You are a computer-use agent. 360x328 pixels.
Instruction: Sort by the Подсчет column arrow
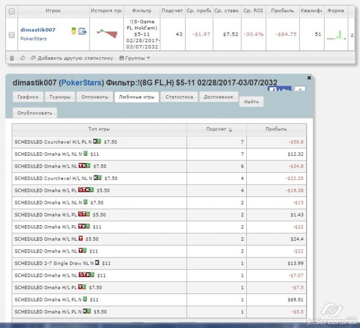click(x=230, y=129)
